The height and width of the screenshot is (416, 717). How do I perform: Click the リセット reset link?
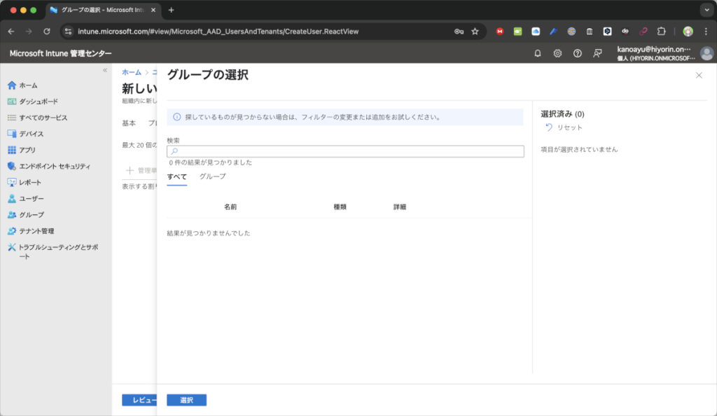pos(564,127)
